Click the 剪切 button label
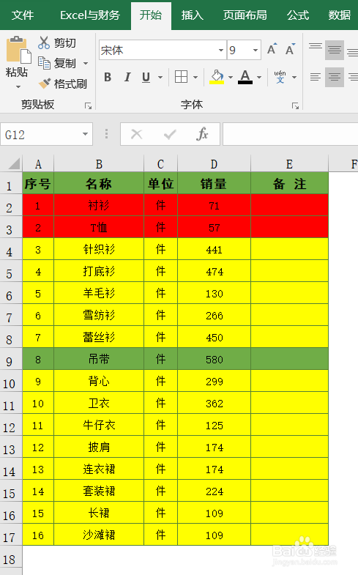 coord(65,43)
